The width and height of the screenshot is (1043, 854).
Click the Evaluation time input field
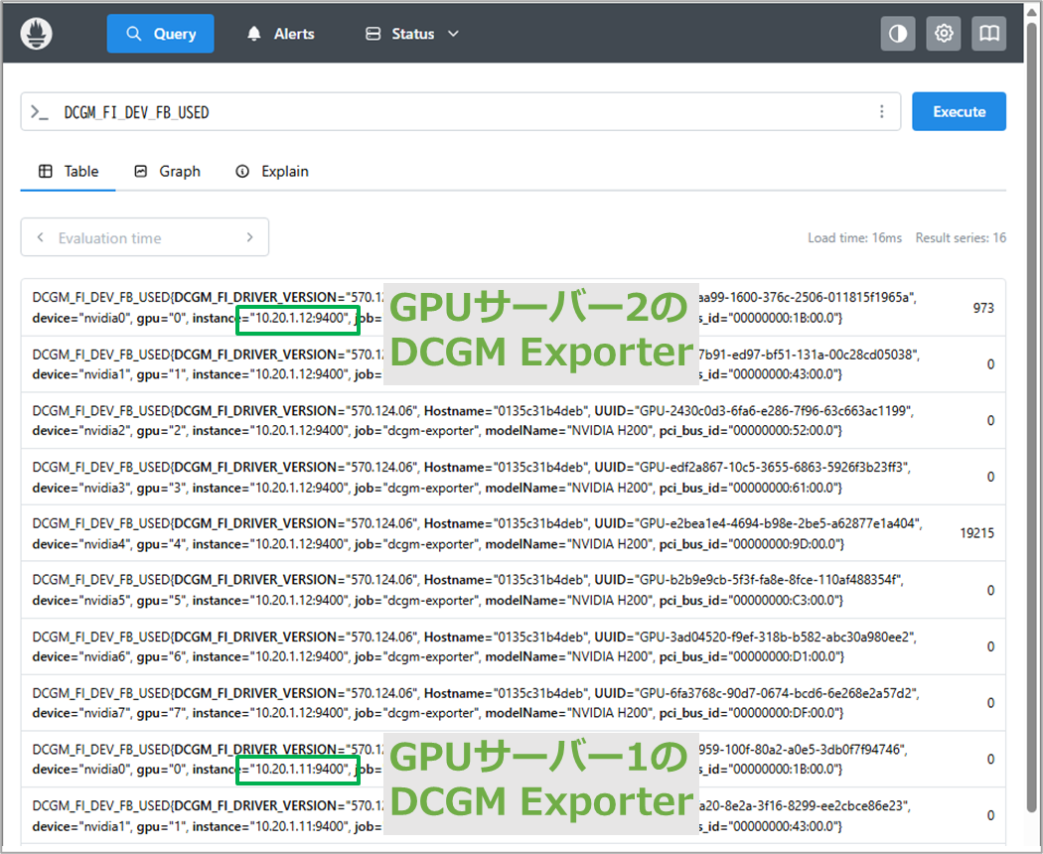point(144,237)
